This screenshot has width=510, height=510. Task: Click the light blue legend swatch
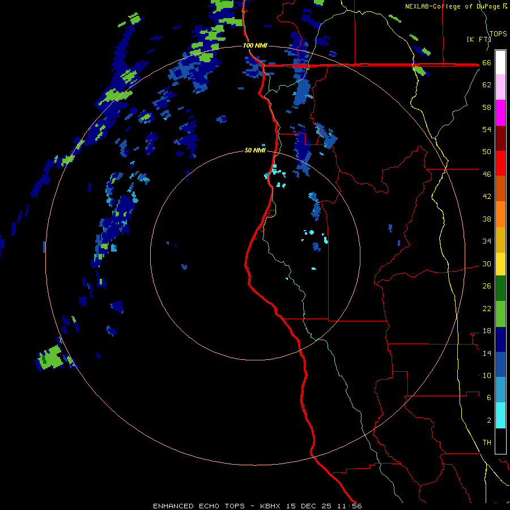click(500, 390)
